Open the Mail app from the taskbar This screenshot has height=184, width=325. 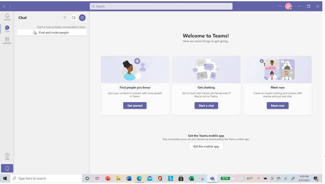click(x=149, y=178)
